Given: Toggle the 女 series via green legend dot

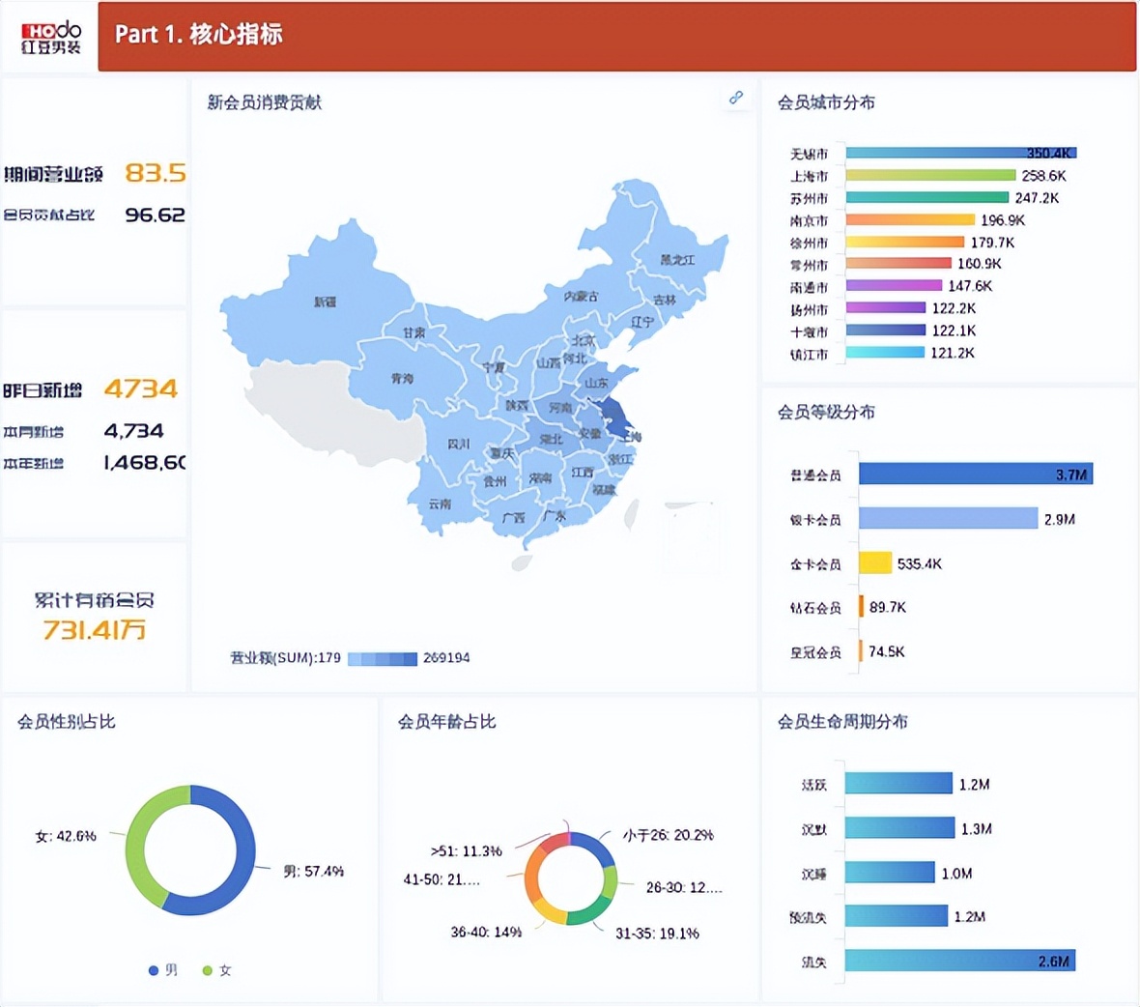Looking at the screenshot, I should pyautogui.click(x=207, y=970).
